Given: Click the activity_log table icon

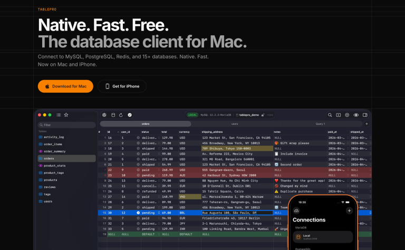Looking at the screenshot, I should 41,137.
